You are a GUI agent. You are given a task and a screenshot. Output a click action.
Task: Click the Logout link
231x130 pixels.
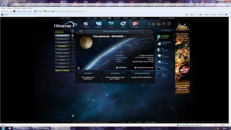(142, 18)
